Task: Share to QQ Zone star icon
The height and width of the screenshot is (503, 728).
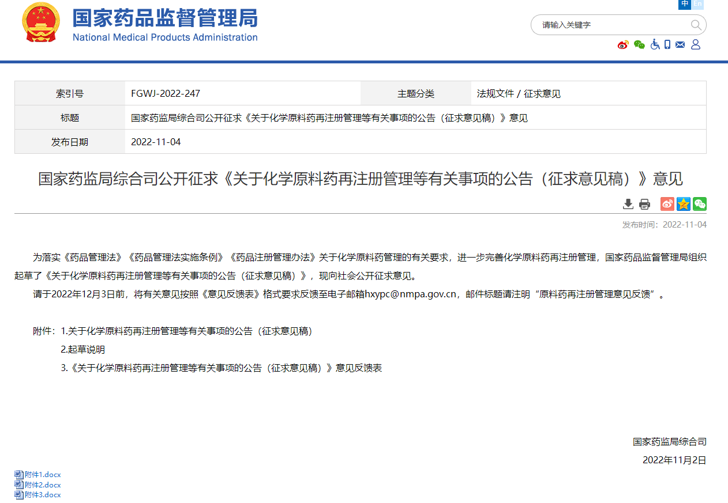Action: point(684,204)
